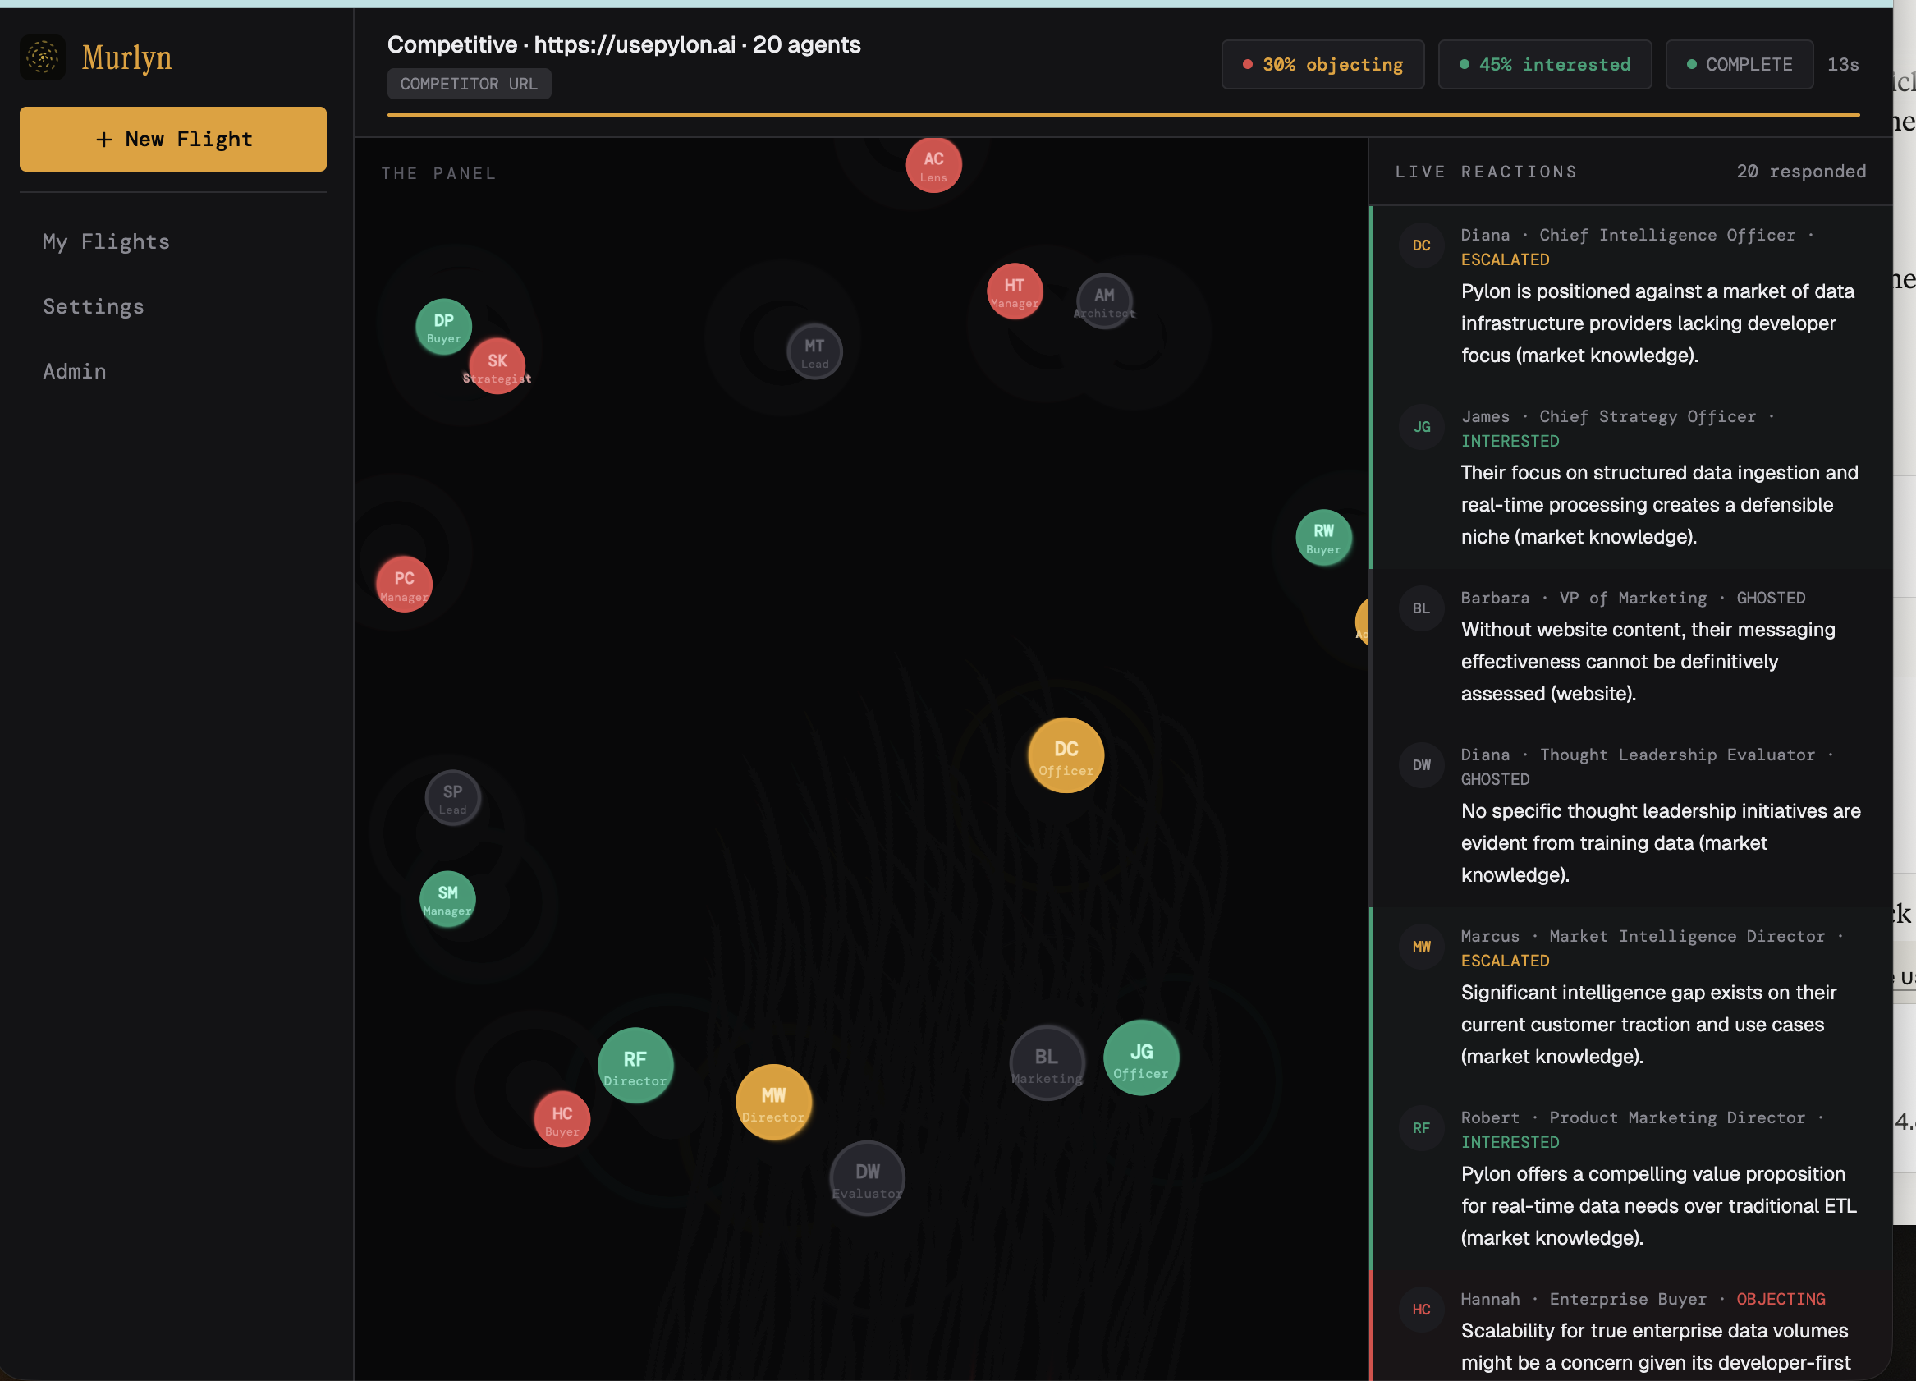Viewport: 1916px width, 1381px height.
Task: Select the MT Lead agent node
Action: 814,351
